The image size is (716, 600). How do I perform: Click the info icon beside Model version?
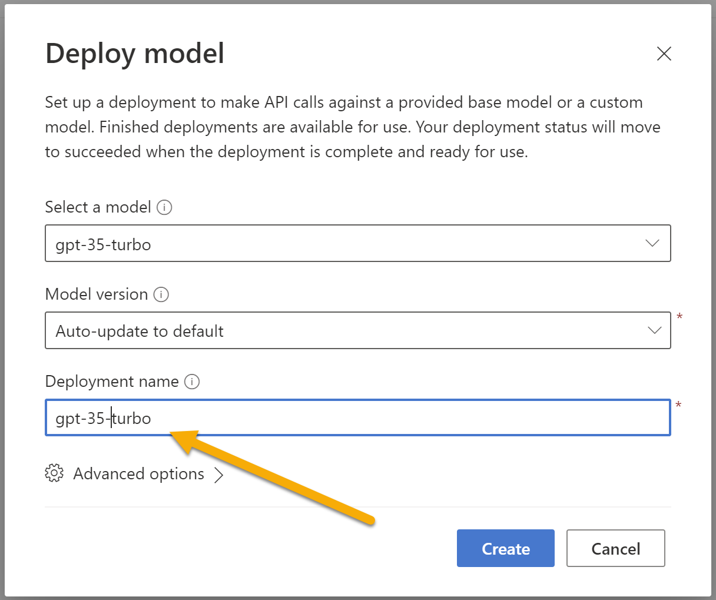(161, 294)
